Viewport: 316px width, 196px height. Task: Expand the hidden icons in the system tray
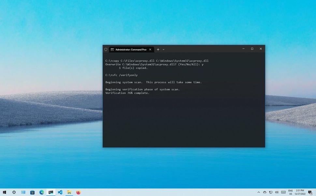point(258,192)
